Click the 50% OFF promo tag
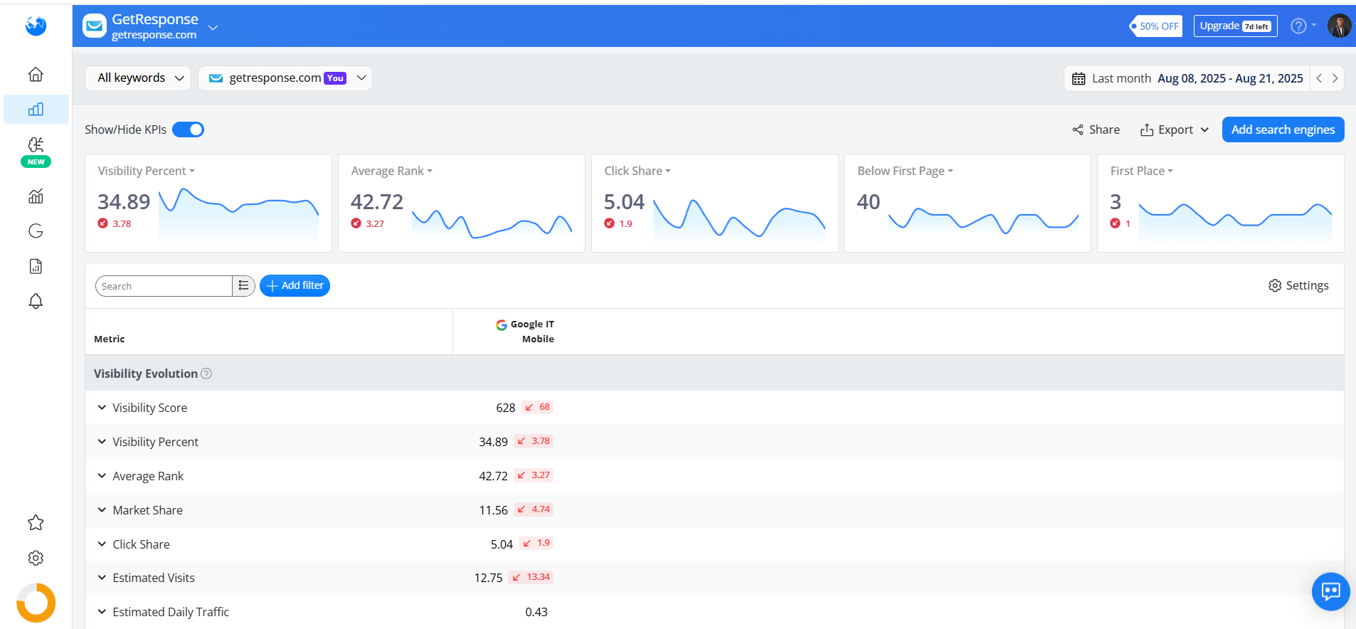Image resolution: width=1356 pixels, height=629 pixels. point(1156,26)
